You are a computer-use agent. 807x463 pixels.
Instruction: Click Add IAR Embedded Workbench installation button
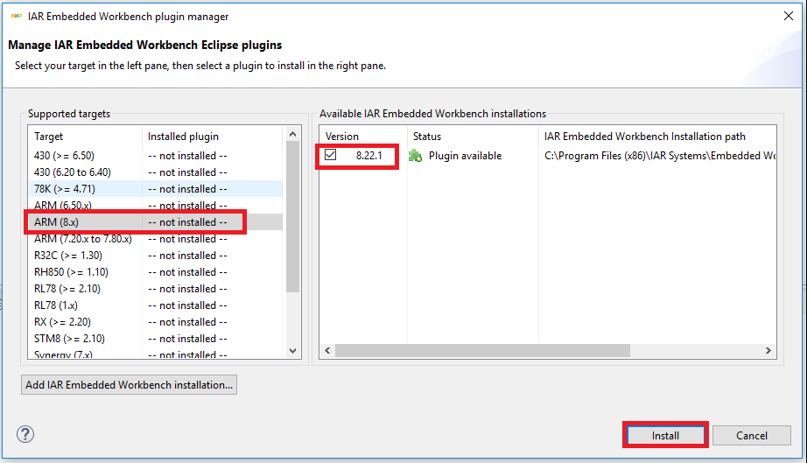point(129,385)
